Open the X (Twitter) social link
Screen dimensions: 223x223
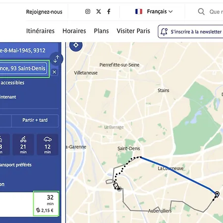click(99, 11)
